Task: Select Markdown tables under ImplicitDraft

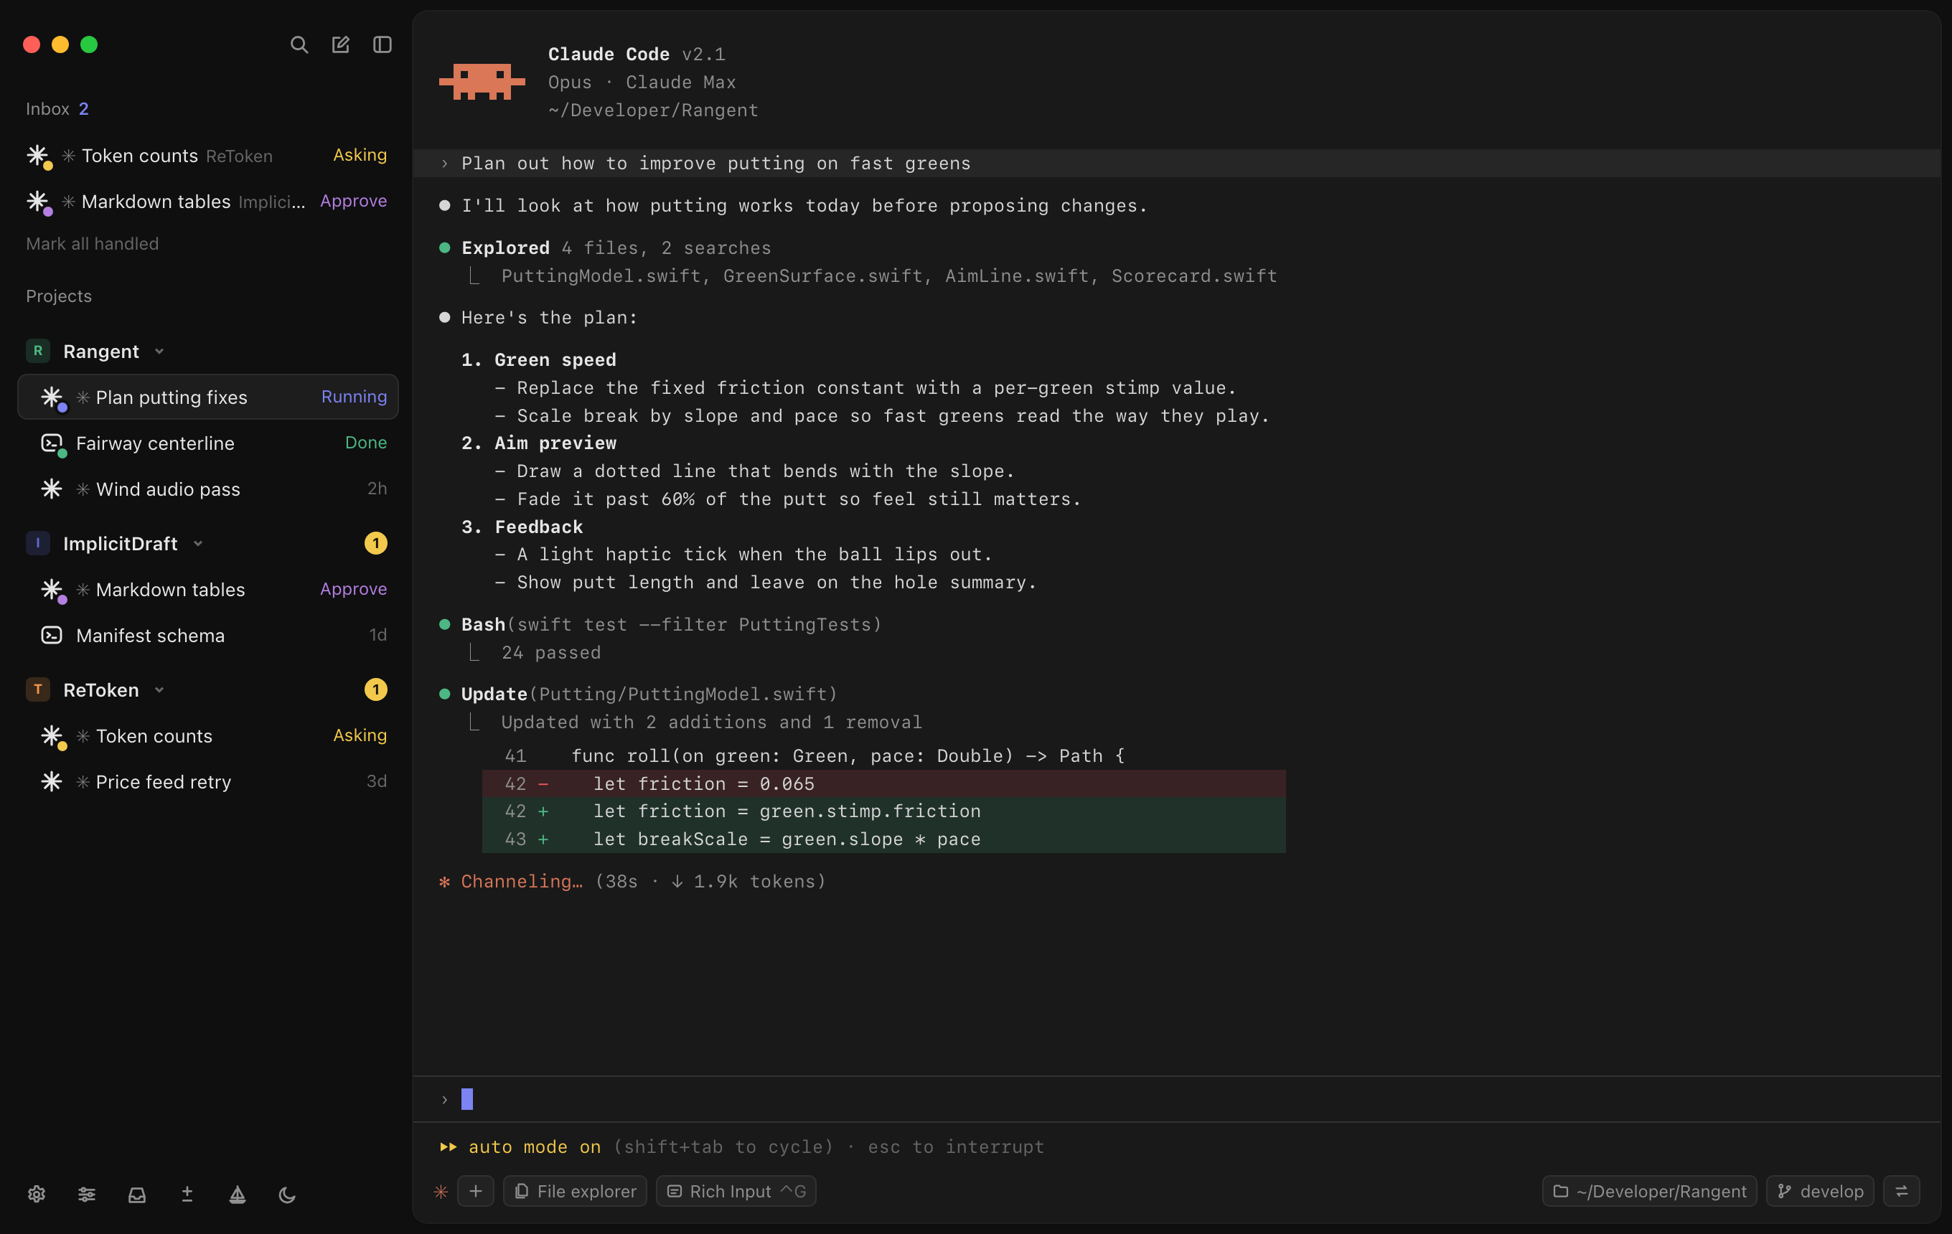Action: click(x=208, y=590)
